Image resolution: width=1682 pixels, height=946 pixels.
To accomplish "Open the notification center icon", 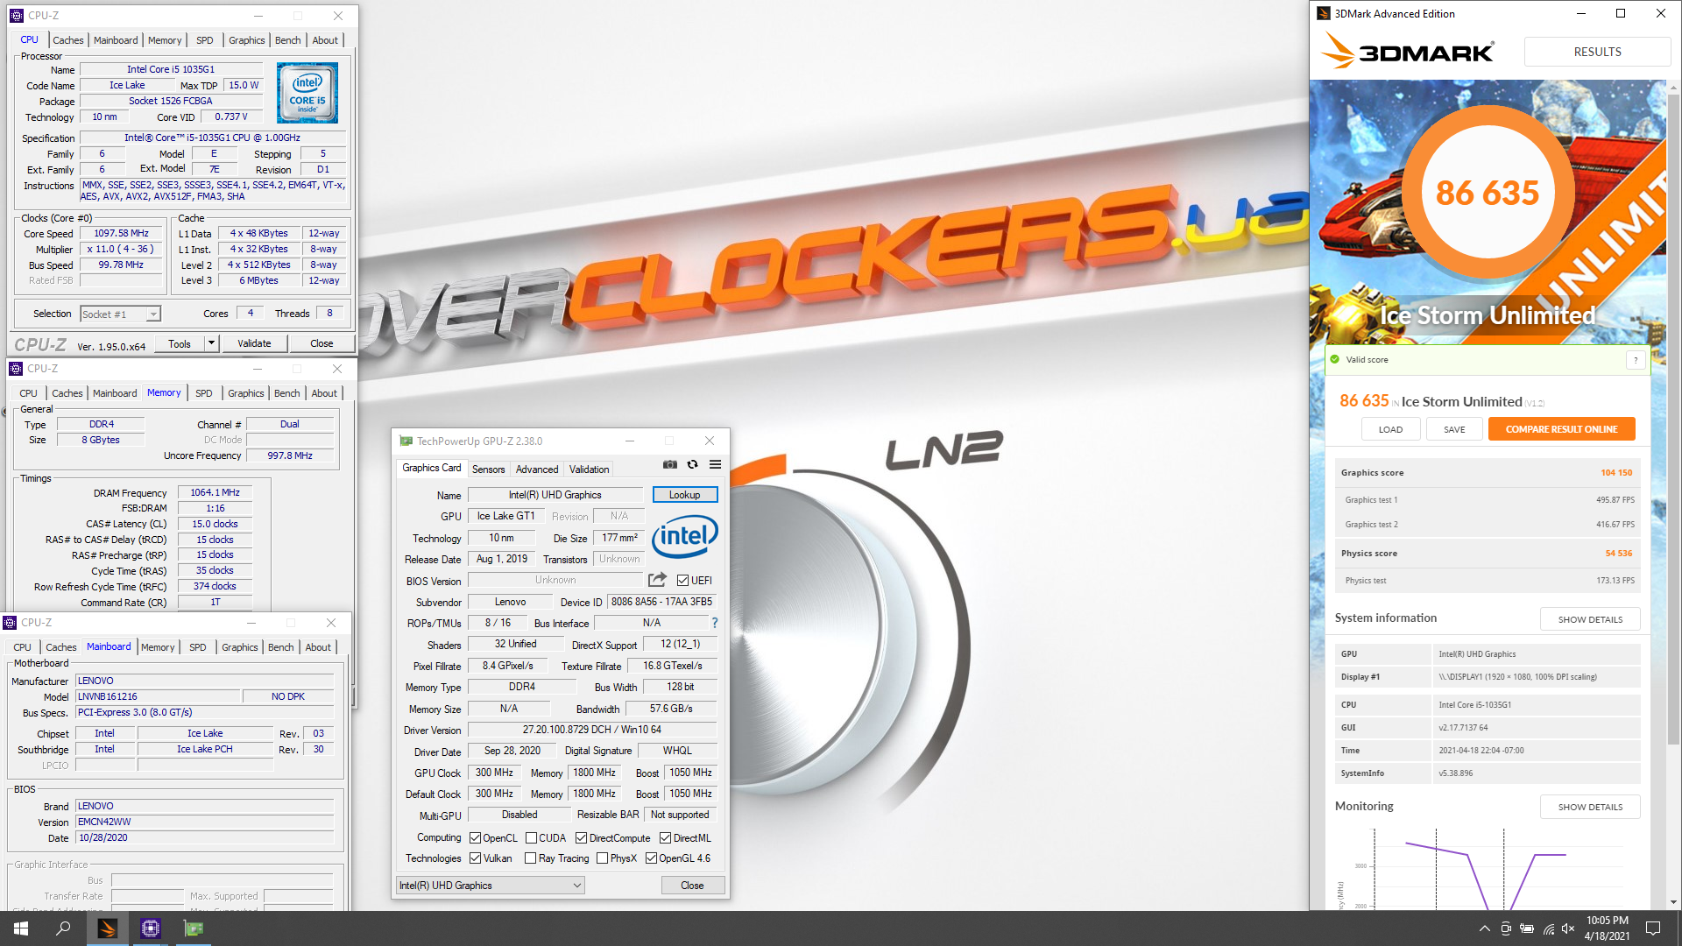I will coord(1653,928).
